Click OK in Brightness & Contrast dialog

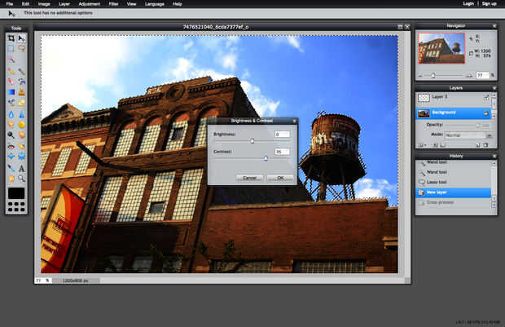(x=280, y=178)
